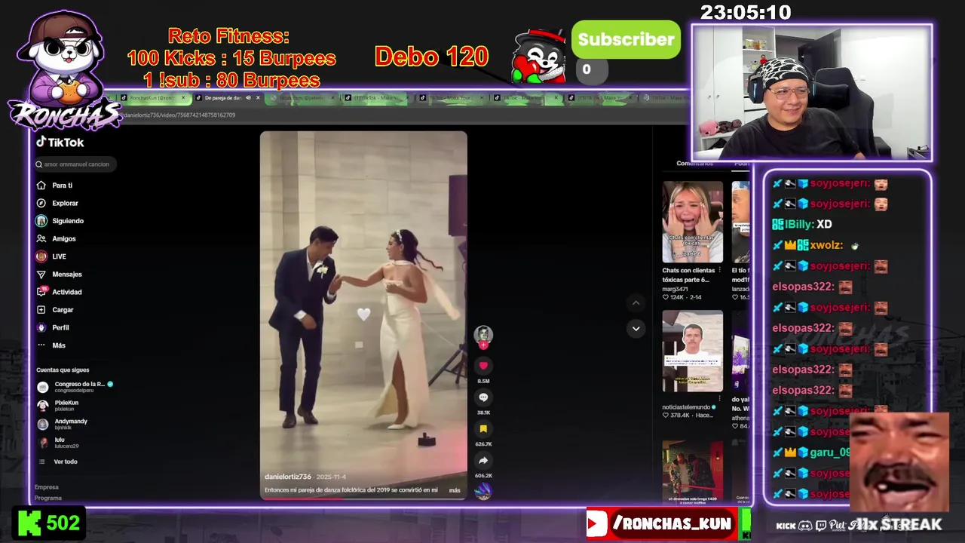Click lBilly: XD chat message
Image resolution: width=965 pixels, height=543 pixels.
(x=802, y=224)
